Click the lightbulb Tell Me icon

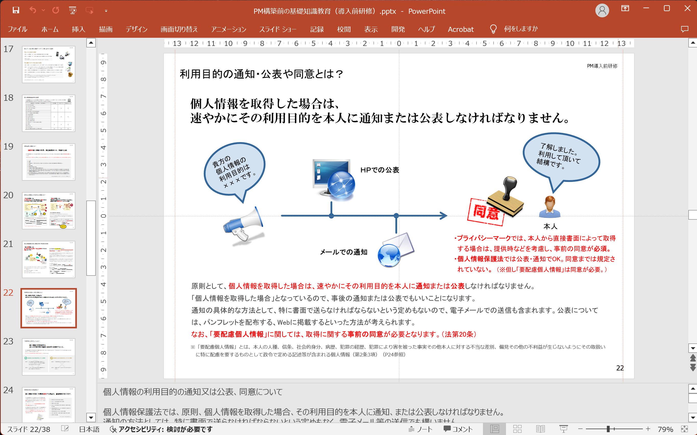pyautogui.click(x=493, y=29)
